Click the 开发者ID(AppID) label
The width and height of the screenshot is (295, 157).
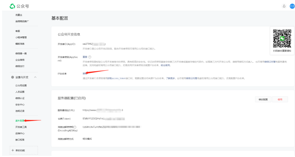coord(67,44)
